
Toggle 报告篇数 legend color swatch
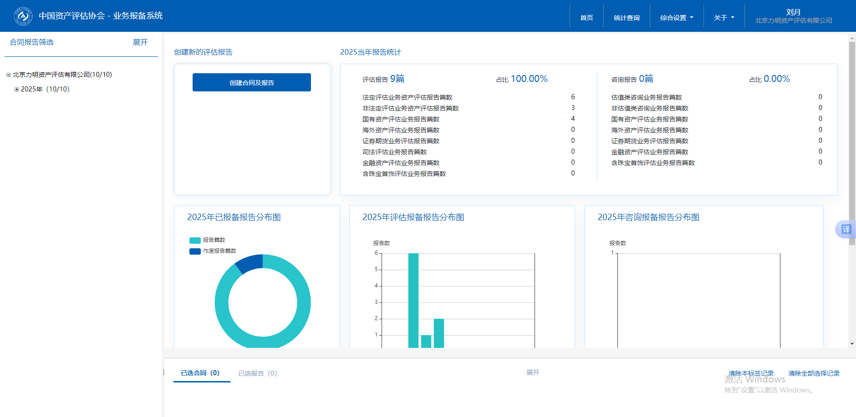coord(195,241)
